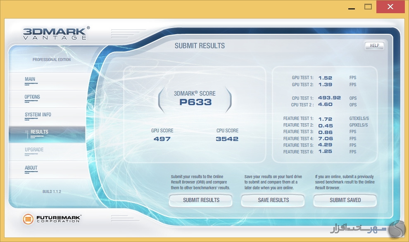Click the GPU score value 497
The image size is (409, 242).
[x=162, y=139]
